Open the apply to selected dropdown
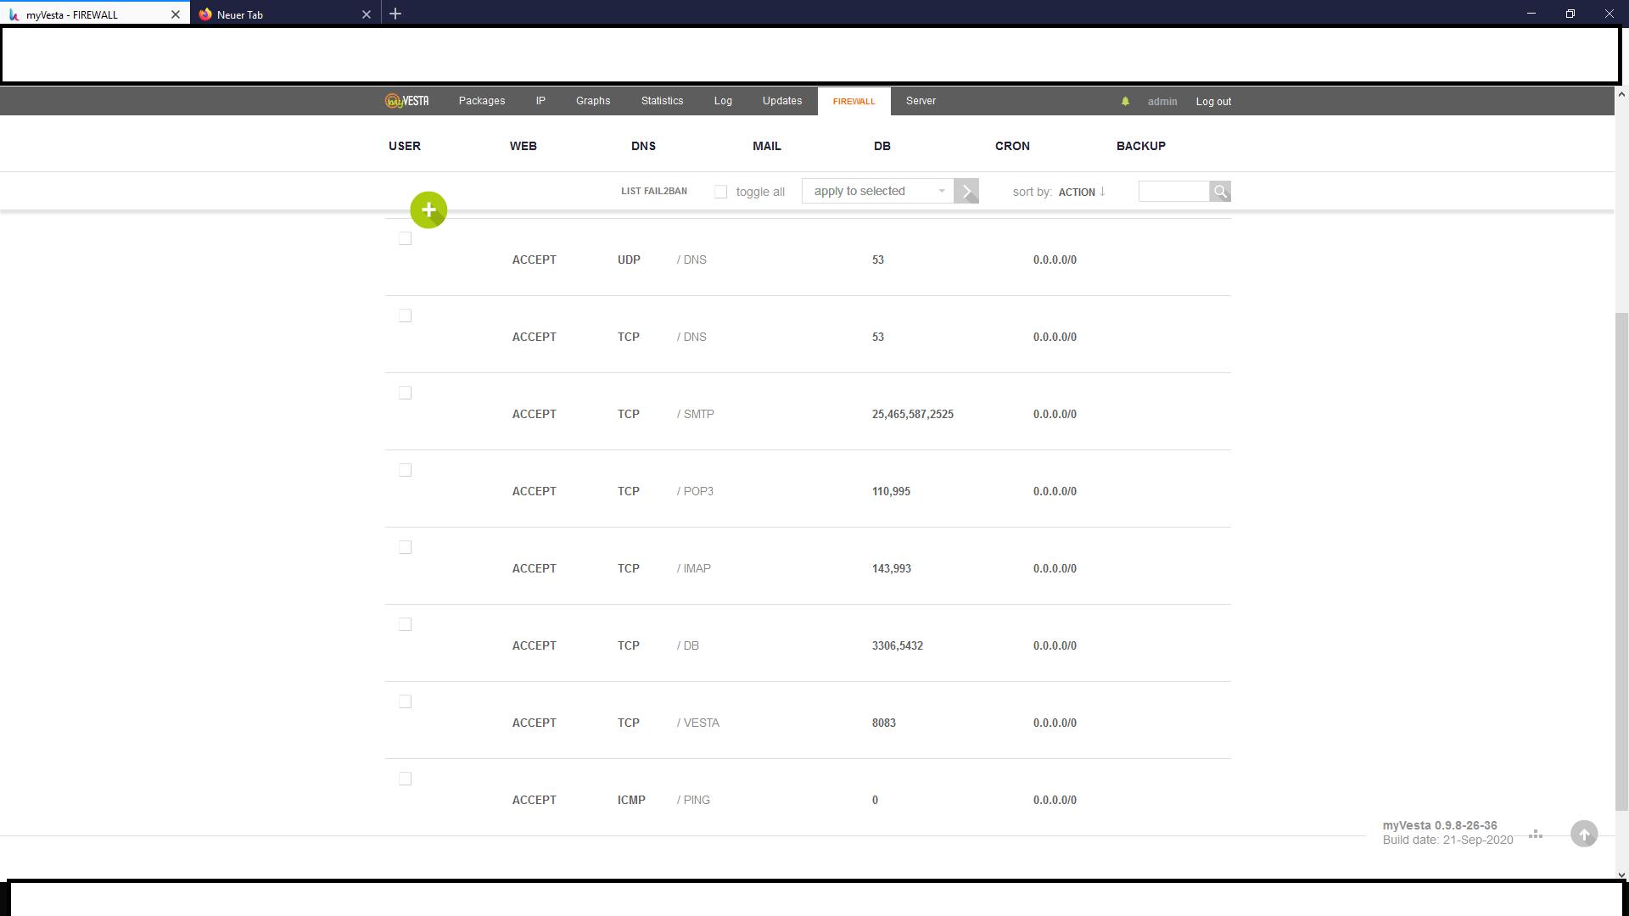The height and width of the screenshot is (916, 1629). coord(877,192)
